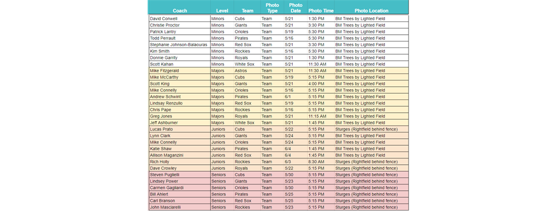
Task: Click the Level column header
Action: click(222, 10)
